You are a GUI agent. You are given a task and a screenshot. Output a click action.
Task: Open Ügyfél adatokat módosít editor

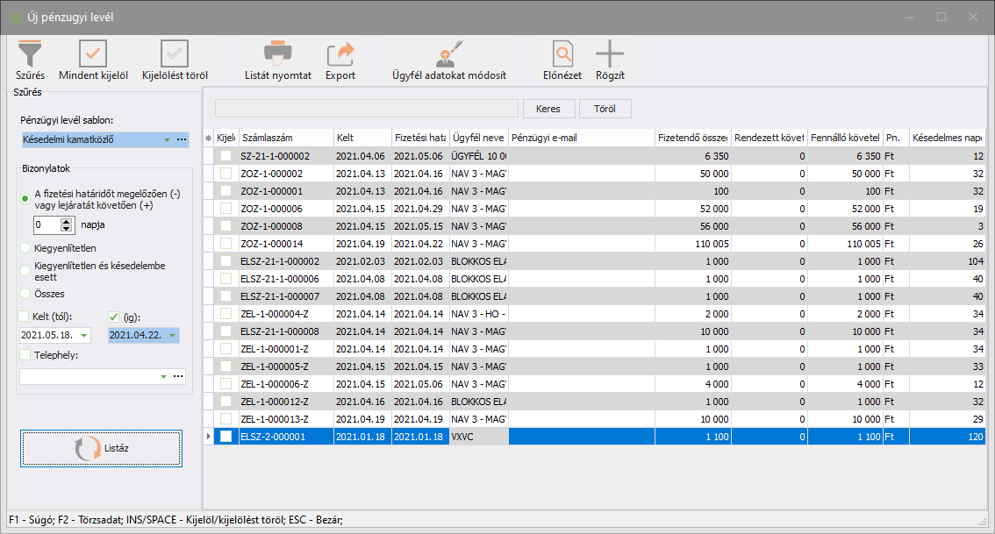pos(448,53)
